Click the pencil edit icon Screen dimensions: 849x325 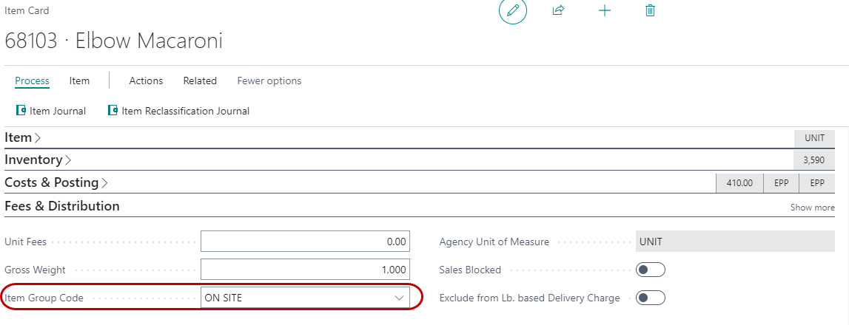tap(512, 11)
